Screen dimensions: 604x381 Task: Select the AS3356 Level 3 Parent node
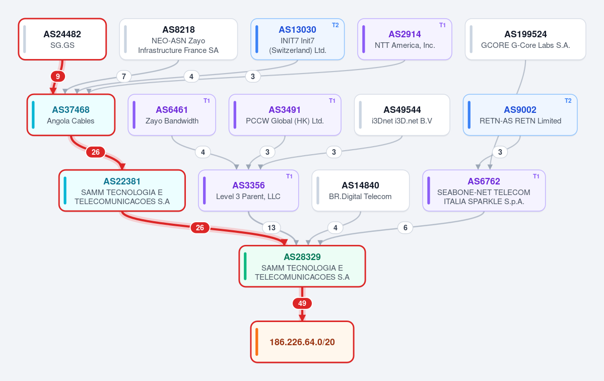[x=248, y=190]
